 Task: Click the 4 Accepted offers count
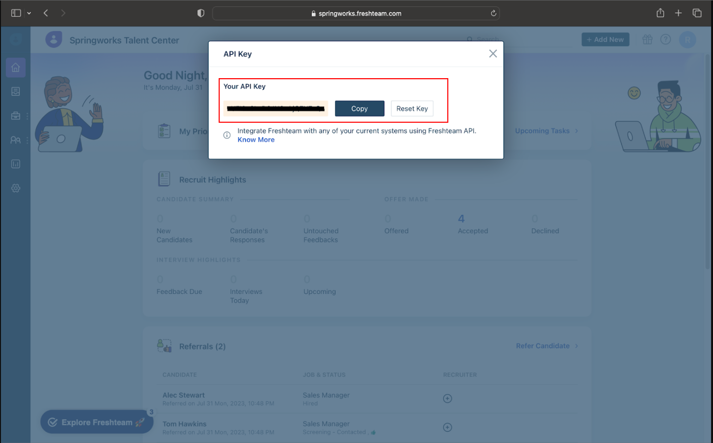coord(461,219)
